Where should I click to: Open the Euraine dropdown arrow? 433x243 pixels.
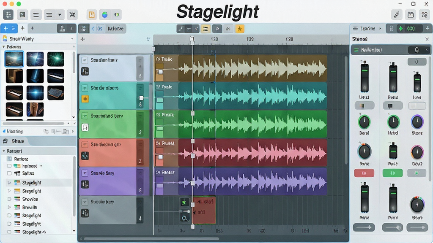coord(380,28)
